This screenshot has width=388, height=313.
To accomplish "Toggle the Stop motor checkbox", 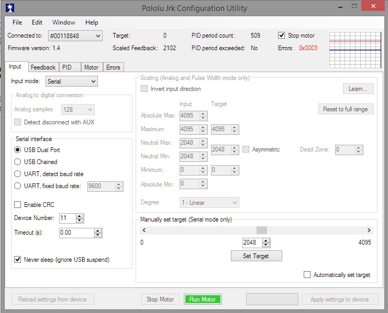I will point(281,36).
